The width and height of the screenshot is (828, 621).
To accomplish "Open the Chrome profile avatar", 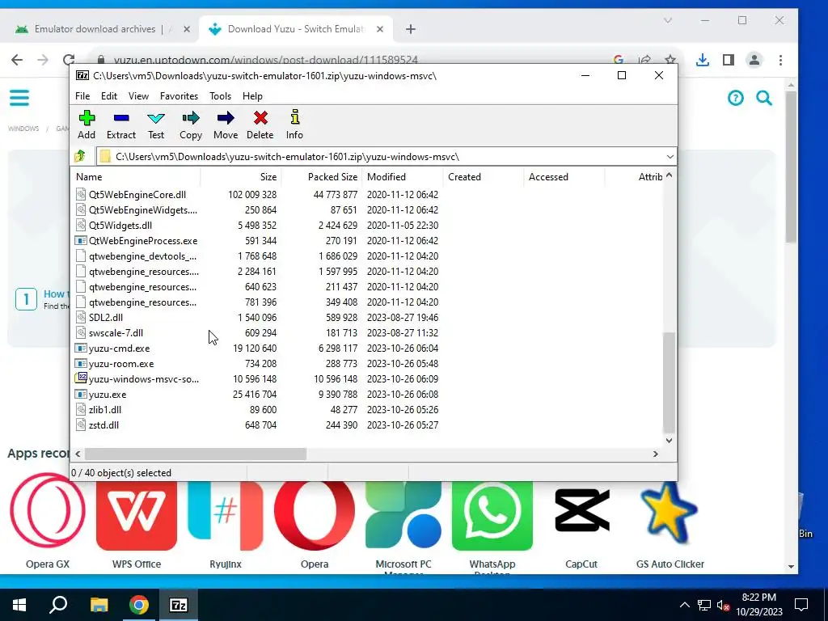I will [x=754, y=60].
